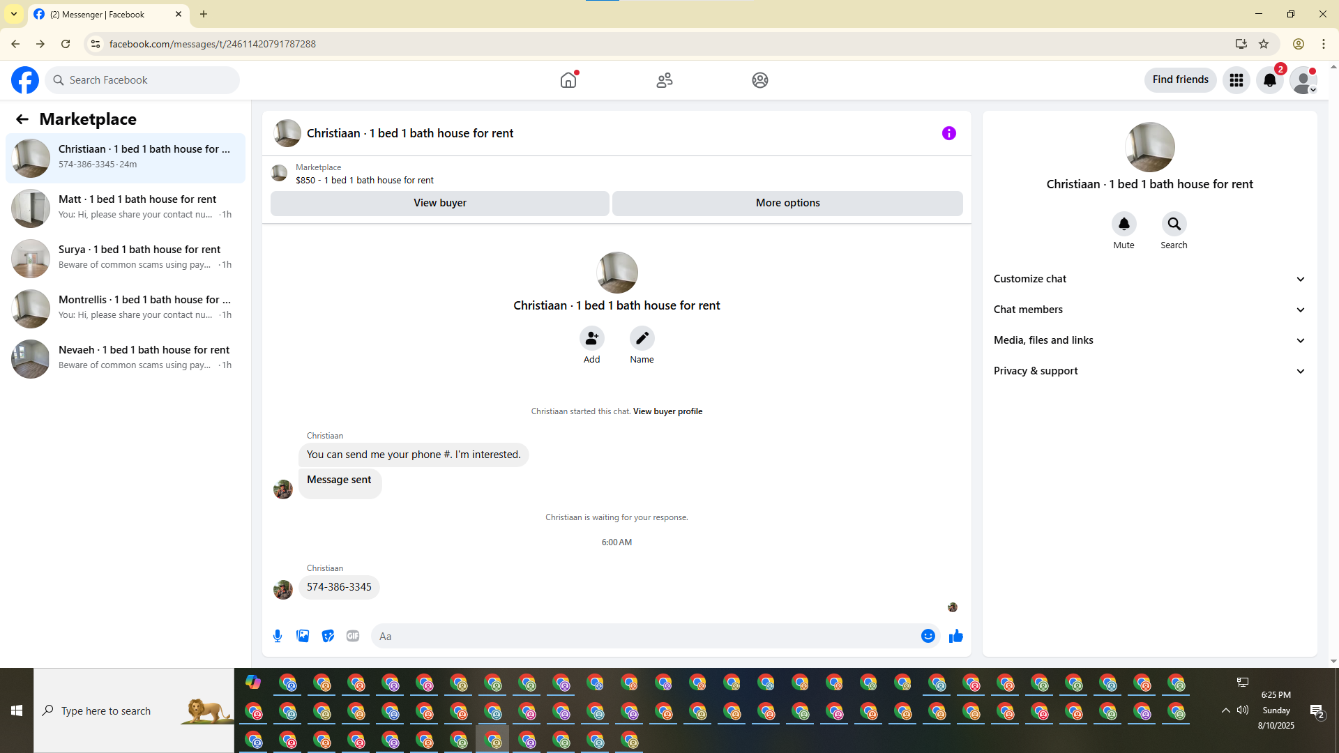Expand Media, files and links section

click(1149, 340)
